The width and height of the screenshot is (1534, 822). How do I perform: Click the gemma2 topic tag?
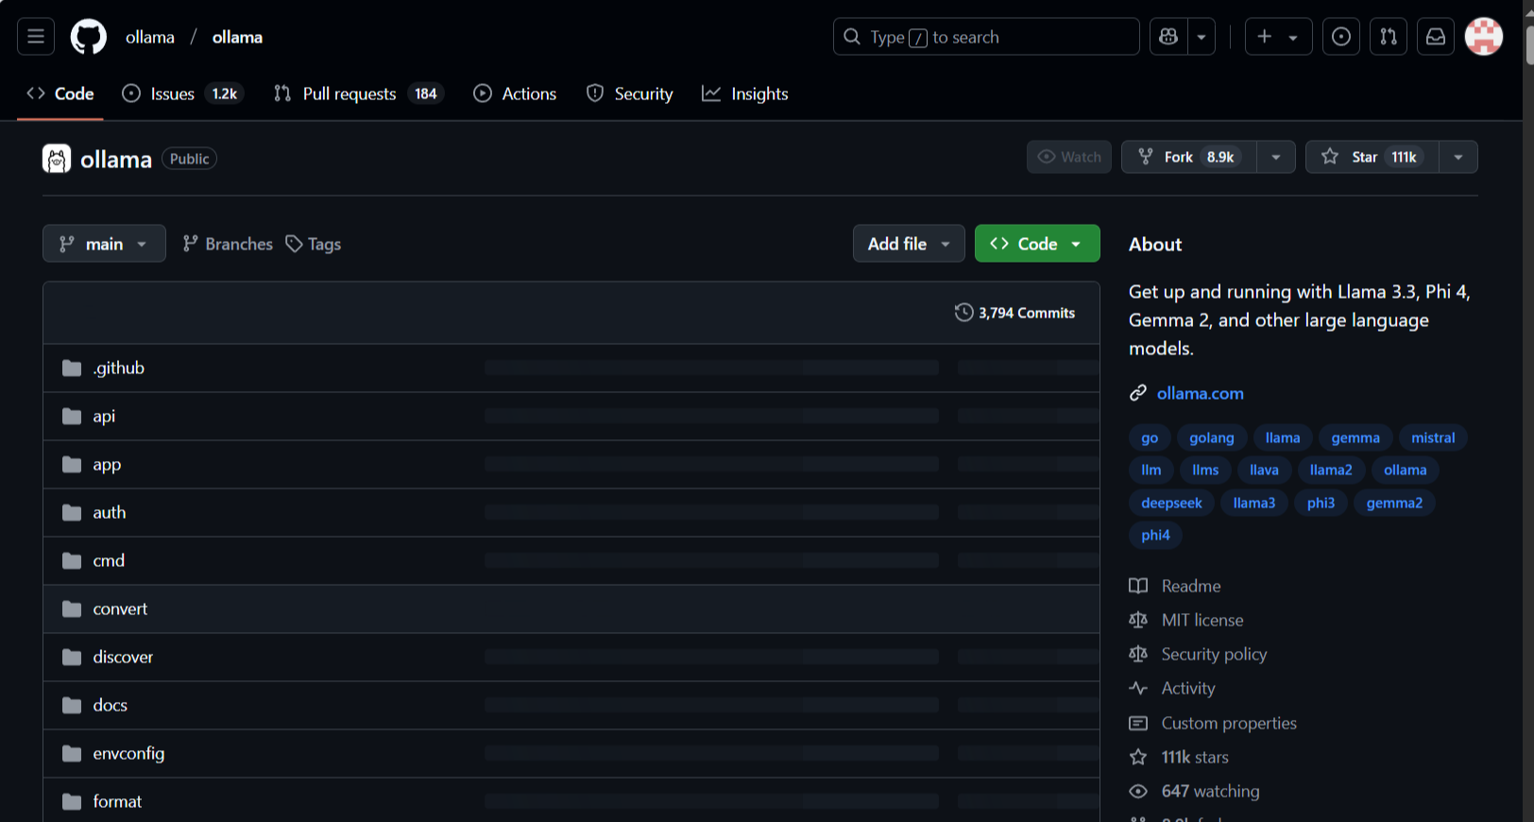tap(1394, 503)
